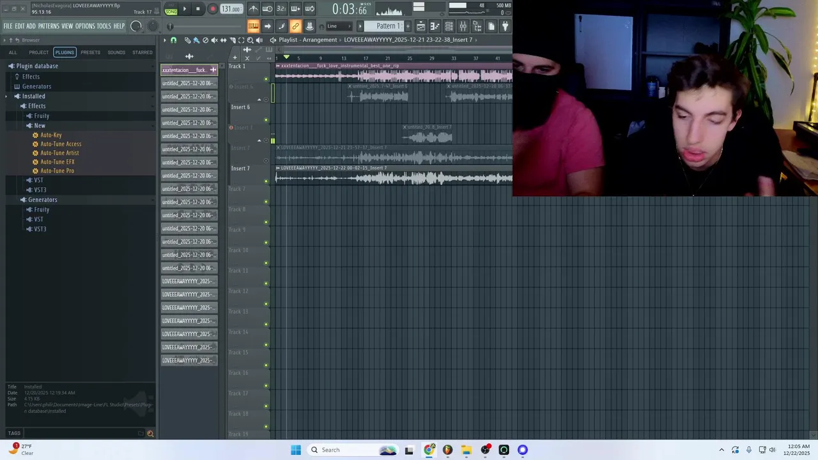Viewport: 818px width, 460px height.
Task: Click the Play button in transport
Action: click(x=184, y=9)
